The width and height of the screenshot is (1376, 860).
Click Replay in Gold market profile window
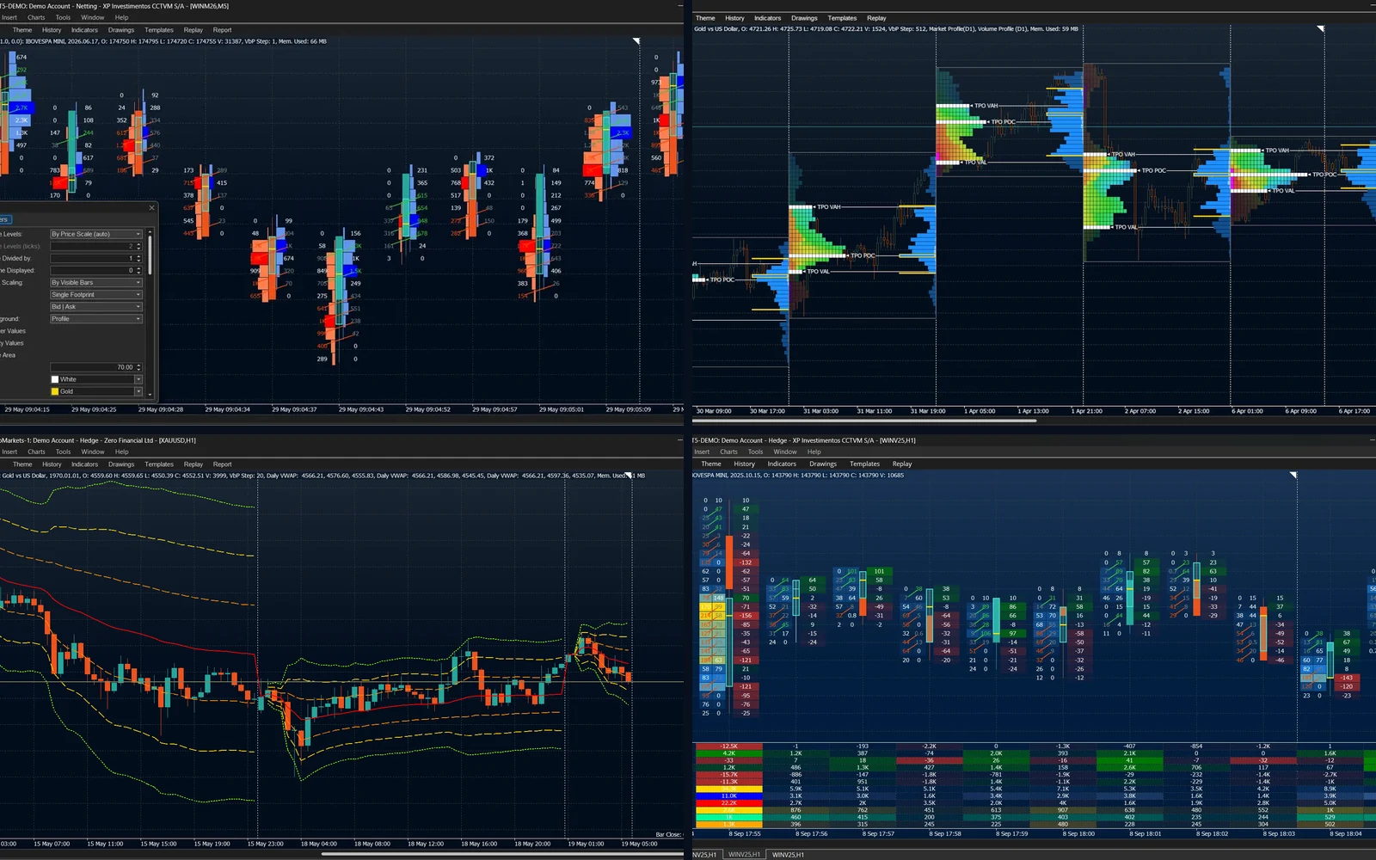click(876, 18)
